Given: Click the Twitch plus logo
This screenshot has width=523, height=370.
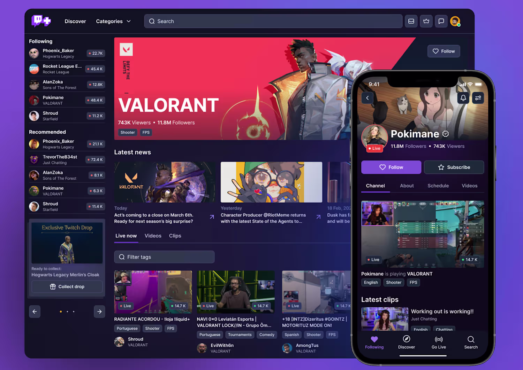Looking at the screenshot, I should [x=41, y=21].
